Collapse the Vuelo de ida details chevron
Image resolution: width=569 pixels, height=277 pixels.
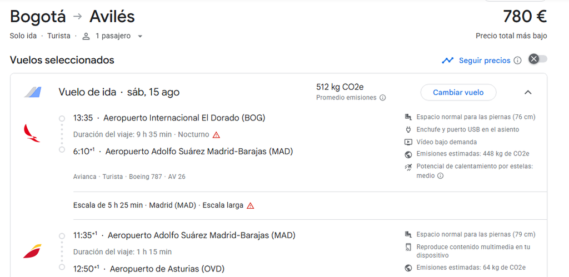click(528, 93)
